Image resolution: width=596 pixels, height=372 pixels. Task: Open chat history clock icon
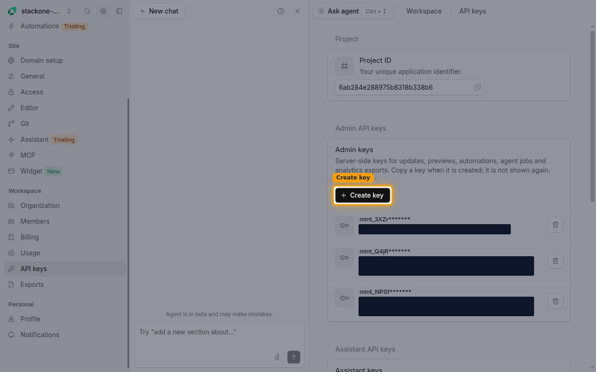click(x=281, y=11)
